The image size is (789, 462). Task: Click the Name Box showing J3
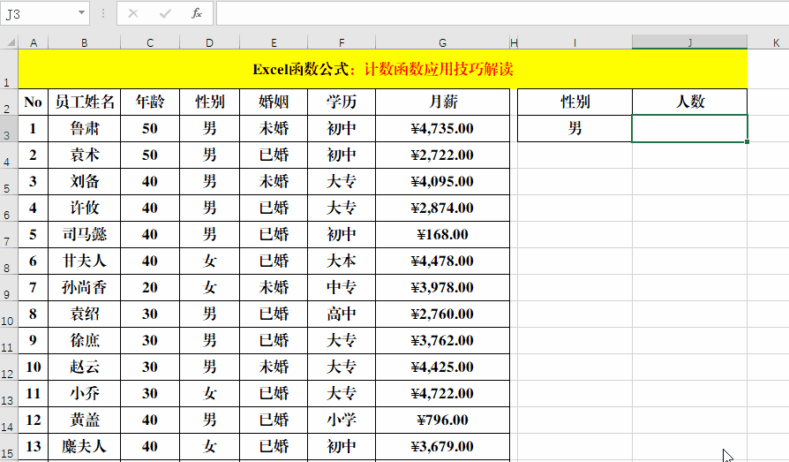[x=40, y=14]
